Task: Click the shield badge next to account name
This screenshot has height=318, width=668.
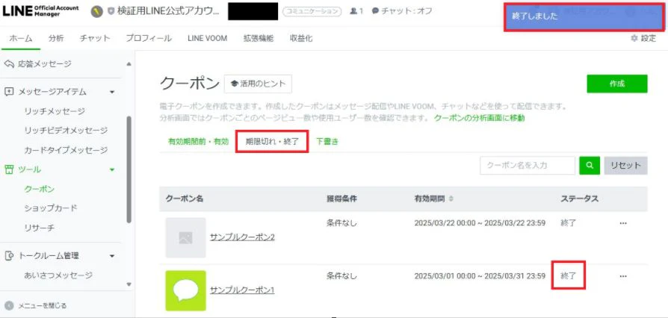Action: pyautogui.click(x=111, y=11)
